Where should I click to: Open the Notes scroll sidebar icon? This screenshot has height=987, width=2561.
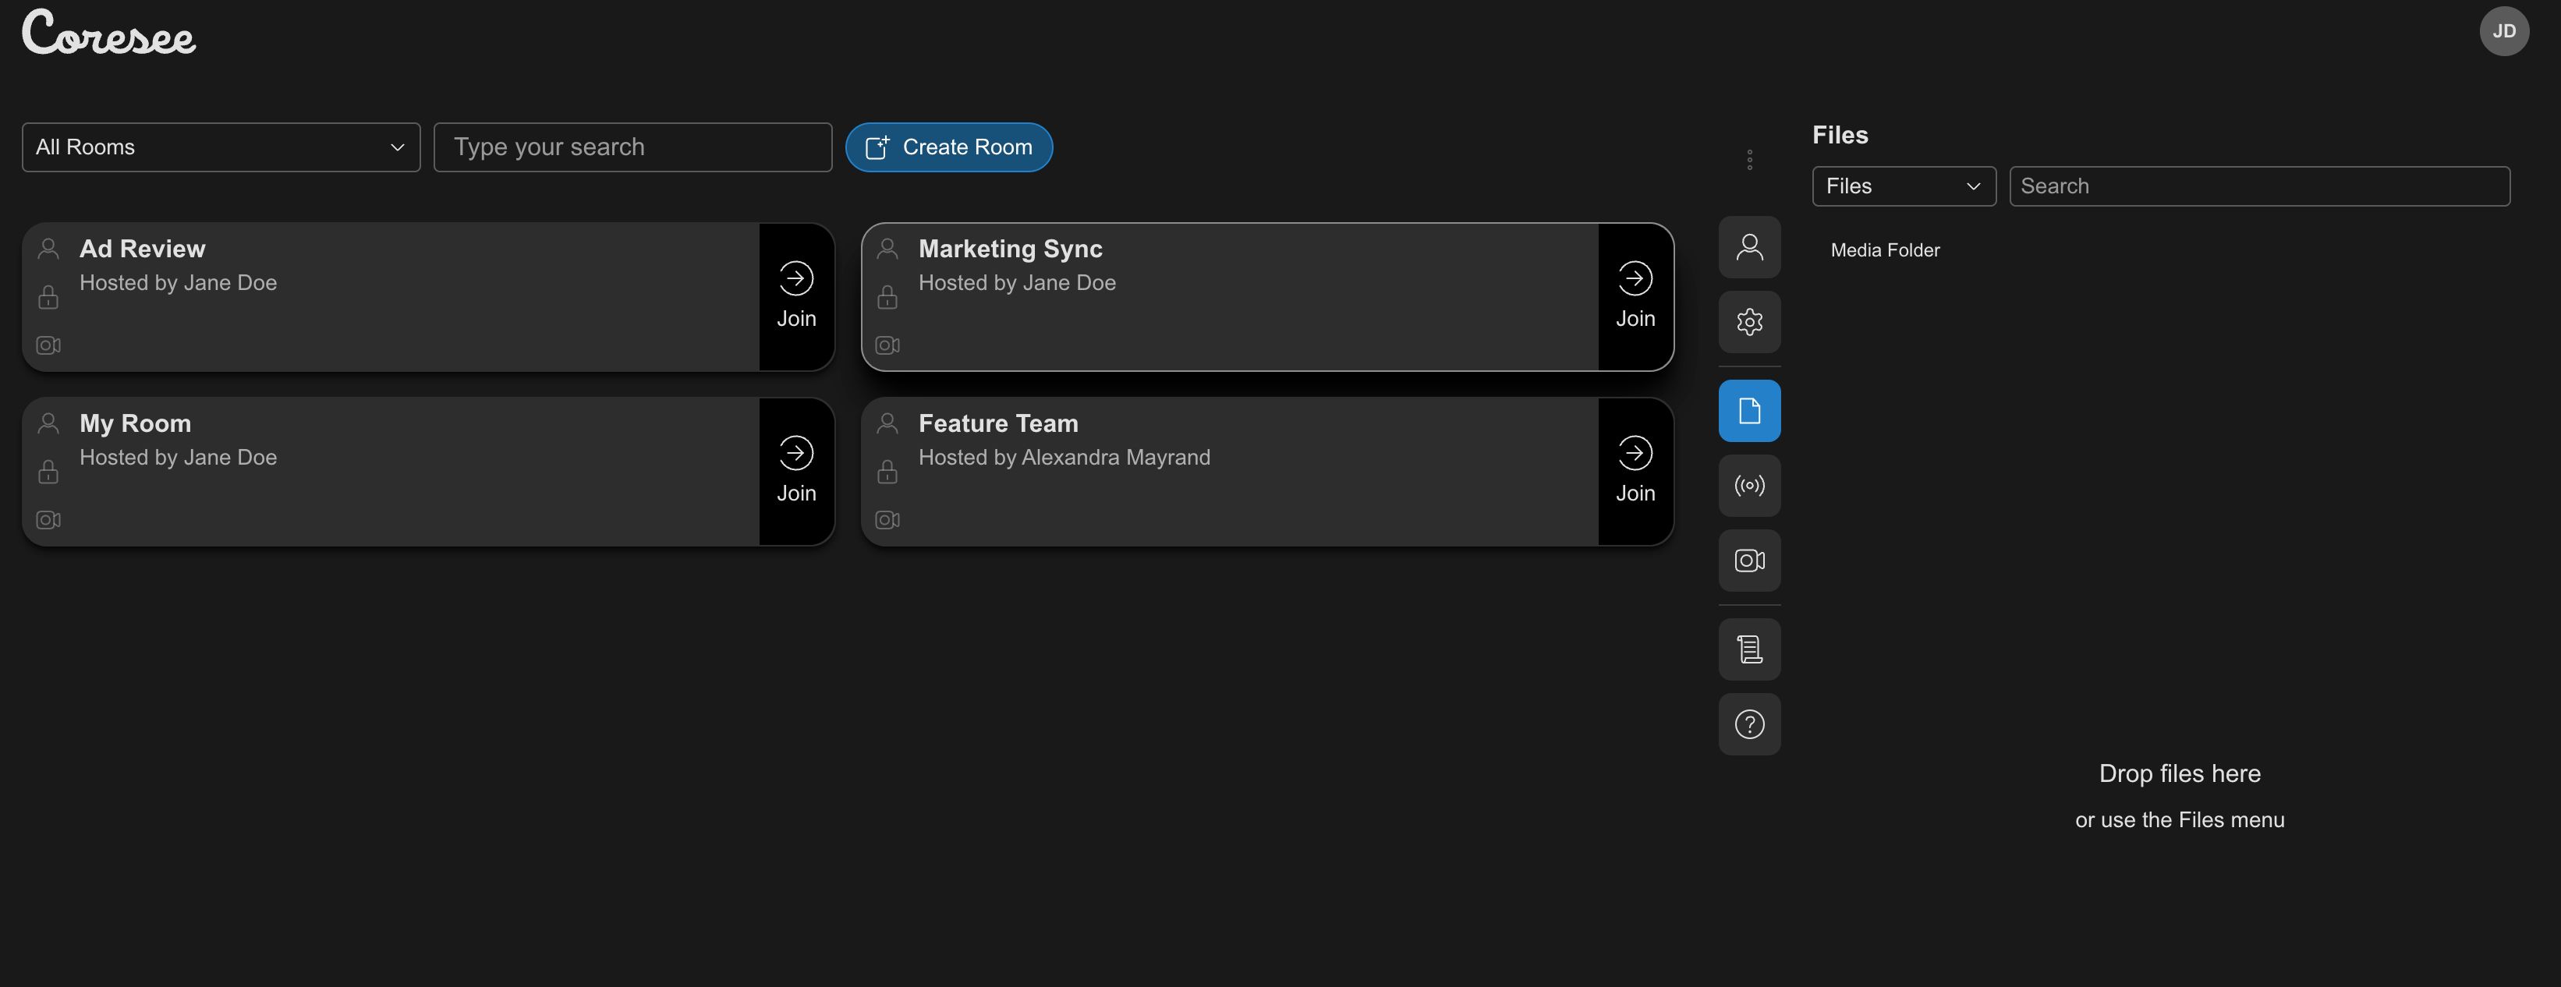pos(1748,649)
